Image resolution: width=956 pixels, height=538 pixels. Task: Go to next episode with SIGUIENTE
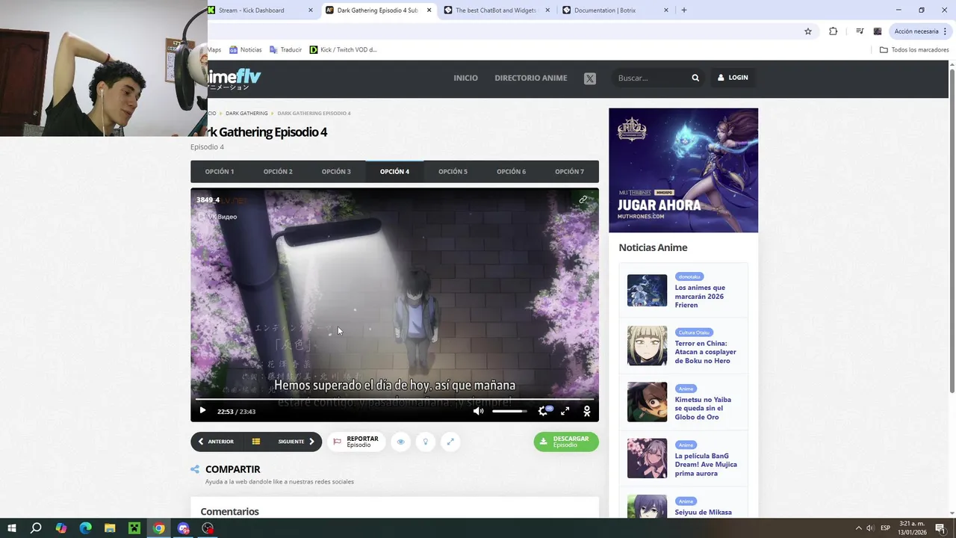coord(297,442)
